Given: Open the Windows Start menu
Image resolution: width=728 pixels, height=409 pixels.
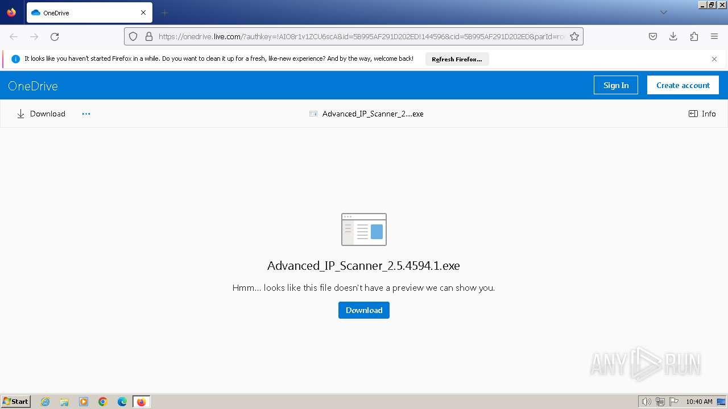Looking at the screenshot, I should (x=16, y=402).
